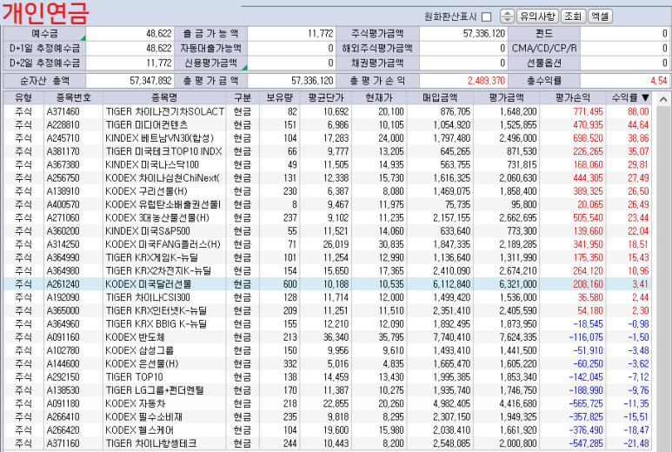This screenshot has width=672, height=452.
Task: Select the TIGER 차이나전기차SOLACT row
Action: click(328, 111)
